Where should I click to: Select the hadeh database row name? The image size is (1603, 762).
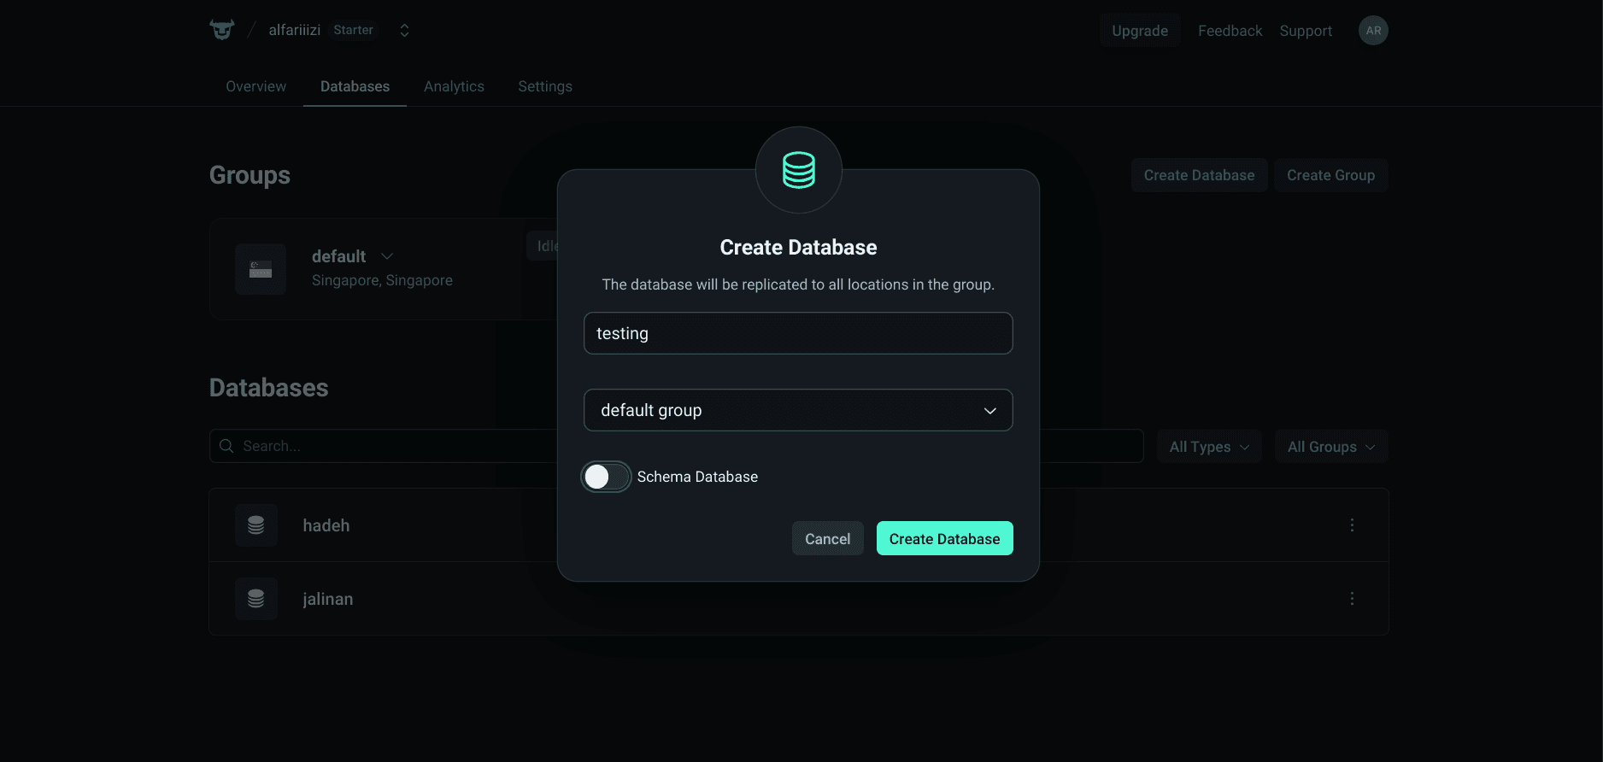tap(326, 525)
